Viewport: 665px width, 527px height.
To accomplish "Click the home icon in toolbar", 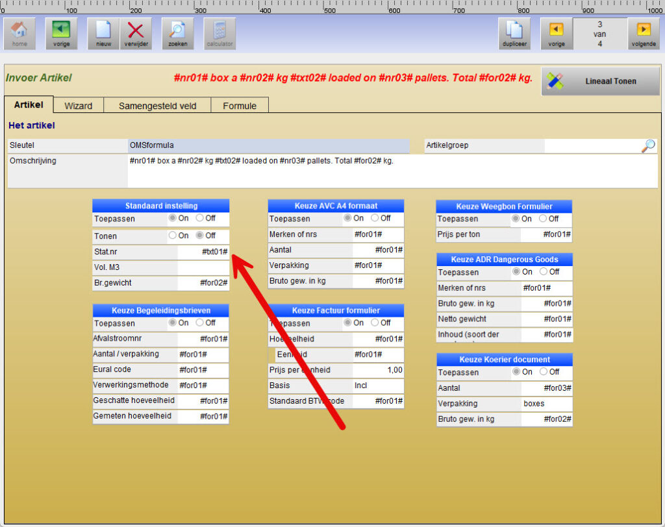I will pyautogui.click(x=19, y=34).
